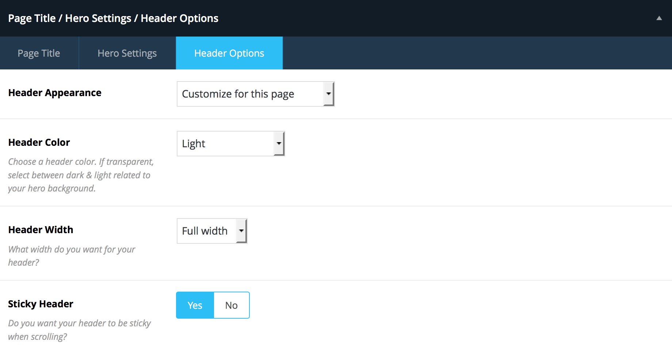Collapse the panel using the top-right triangle

point(659,18)
